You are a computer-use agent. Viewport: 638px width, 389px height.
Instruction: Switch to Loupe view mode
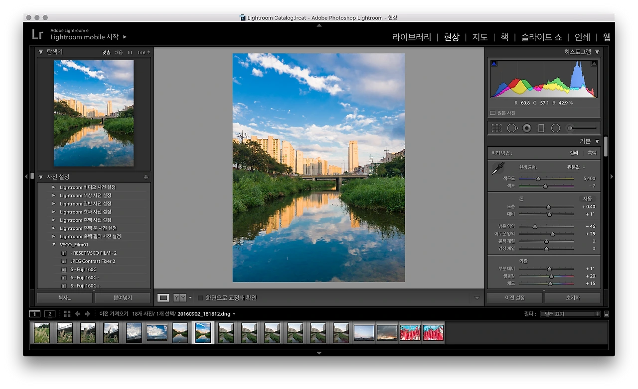click(163, 298)
